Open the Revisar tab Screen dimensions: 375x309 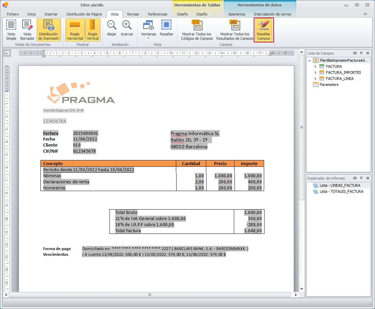133,14
